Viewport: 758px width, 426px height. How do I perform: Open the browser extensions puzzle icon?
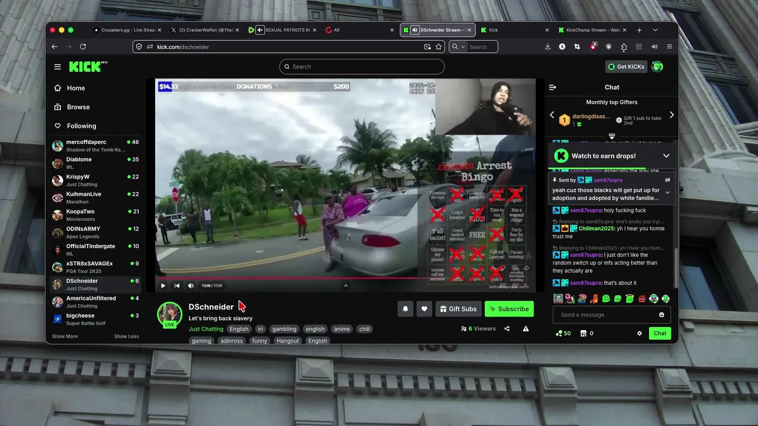point(624,47)
